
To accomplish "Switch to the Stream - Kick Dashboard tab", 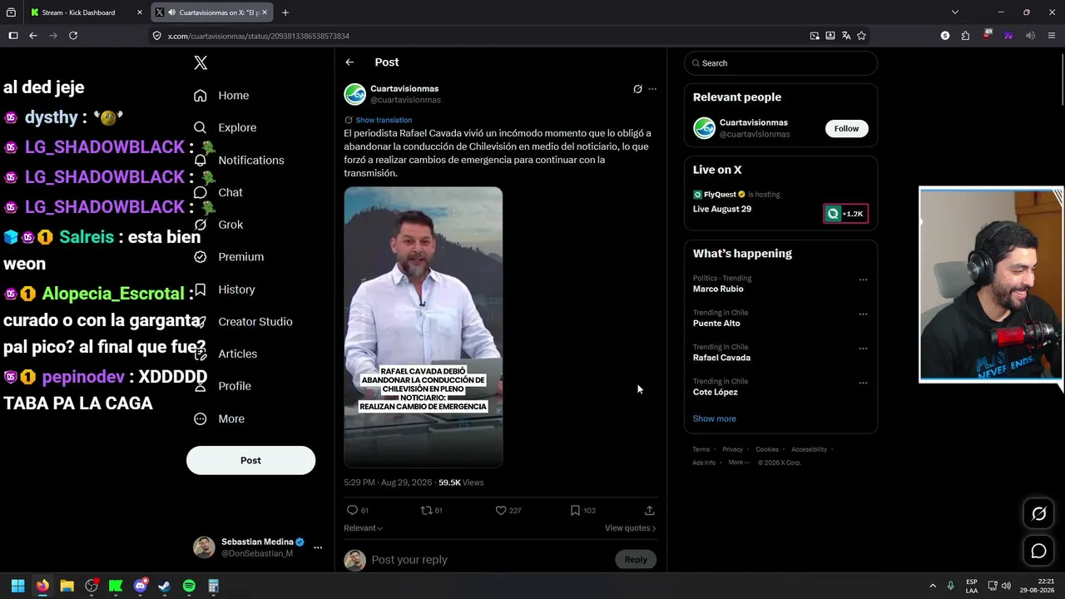I will 87,12.
